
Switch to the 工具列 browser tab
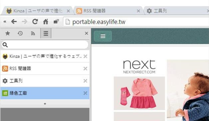(x=176, y=11)
